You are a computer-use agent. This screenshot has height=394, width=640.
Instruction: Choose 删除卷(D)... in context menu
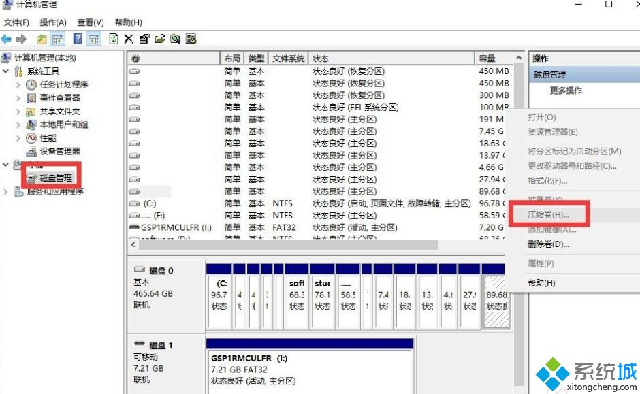tap(548, 244)
